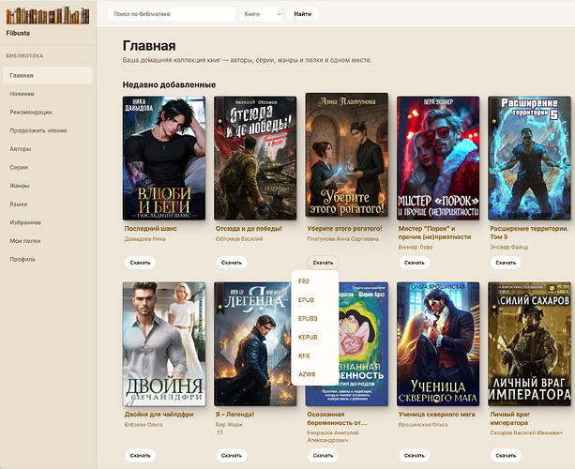
Task: Open author Ярошинская Ольга
Action: point(423,425)
